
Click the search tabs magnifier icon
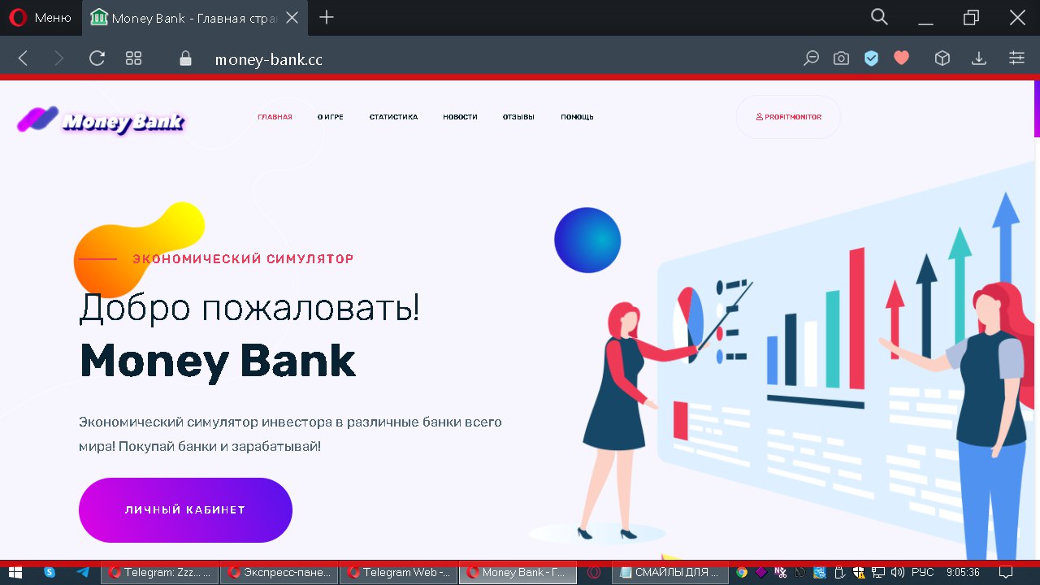pyautogui.click(x=879, y=17)
